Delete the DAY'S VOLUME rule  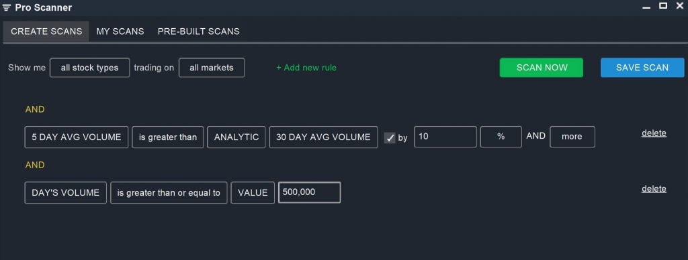tap(654, 189)
